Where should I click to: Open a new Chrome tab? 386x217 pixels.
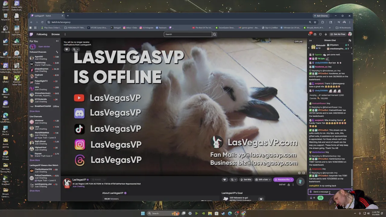click(x=68, y=16)
